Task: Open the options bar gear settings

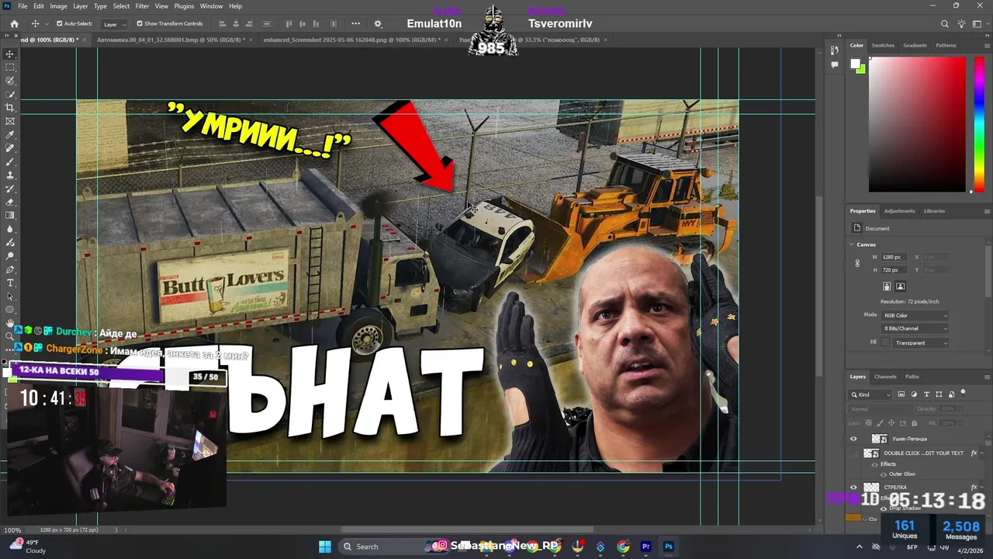Action: coord(378,24)
